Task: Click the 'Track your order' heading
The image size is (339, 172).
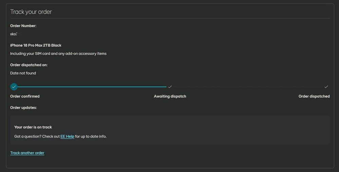Action: click(31, 12)
